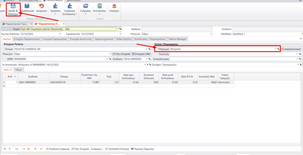
Task: Click the Στοιχεία CRM button
Action: 141,54
